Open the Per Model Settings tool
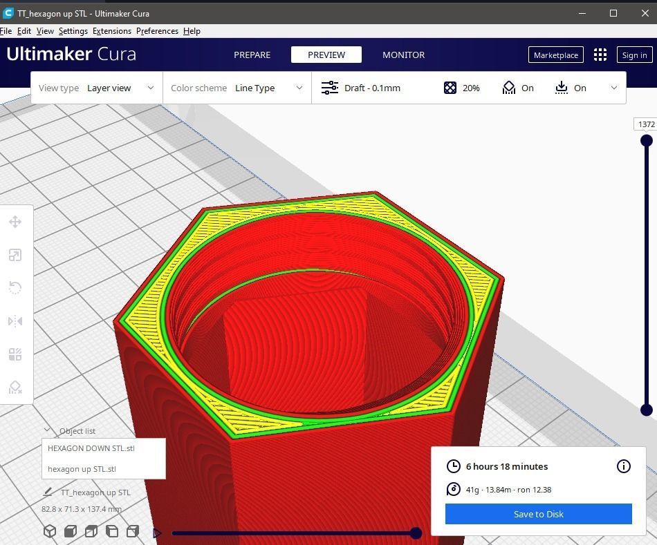Viewport: 657px width, 545px height. click(15, 354)
